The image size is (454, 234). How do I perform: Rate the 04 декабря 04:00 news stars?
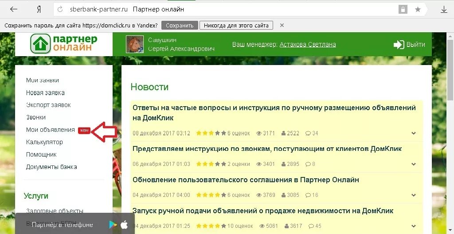[x=211, y=195]
